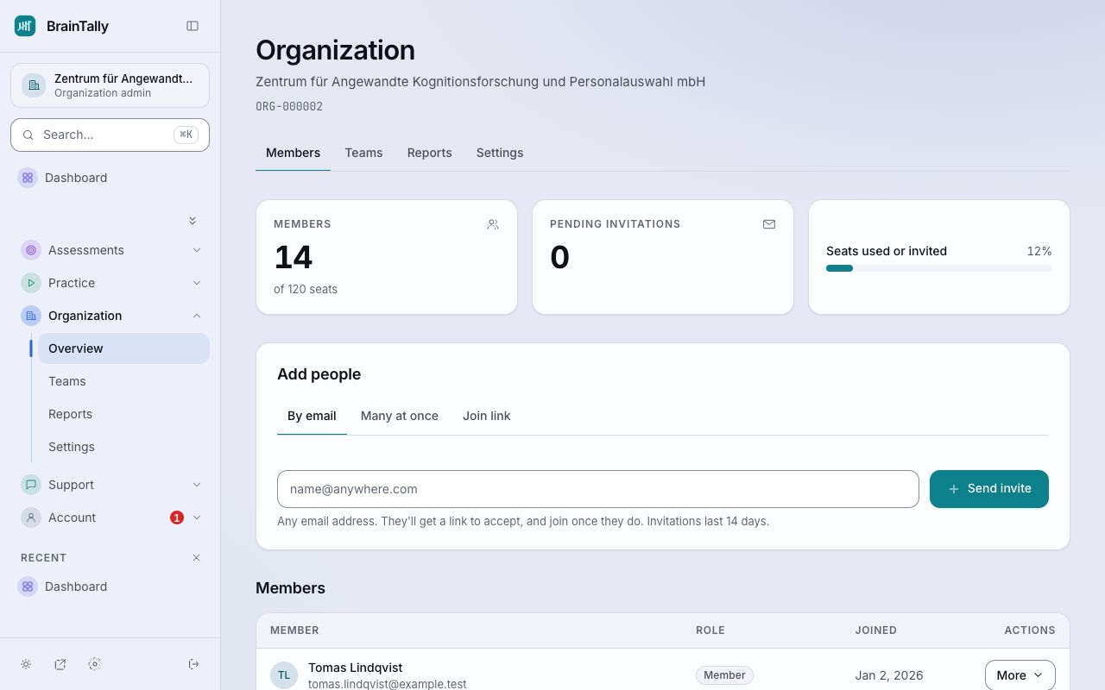Open Dashboard in the main sidebar navigation
This screenshot has height=690, width=1105.
tap(110, 178)
